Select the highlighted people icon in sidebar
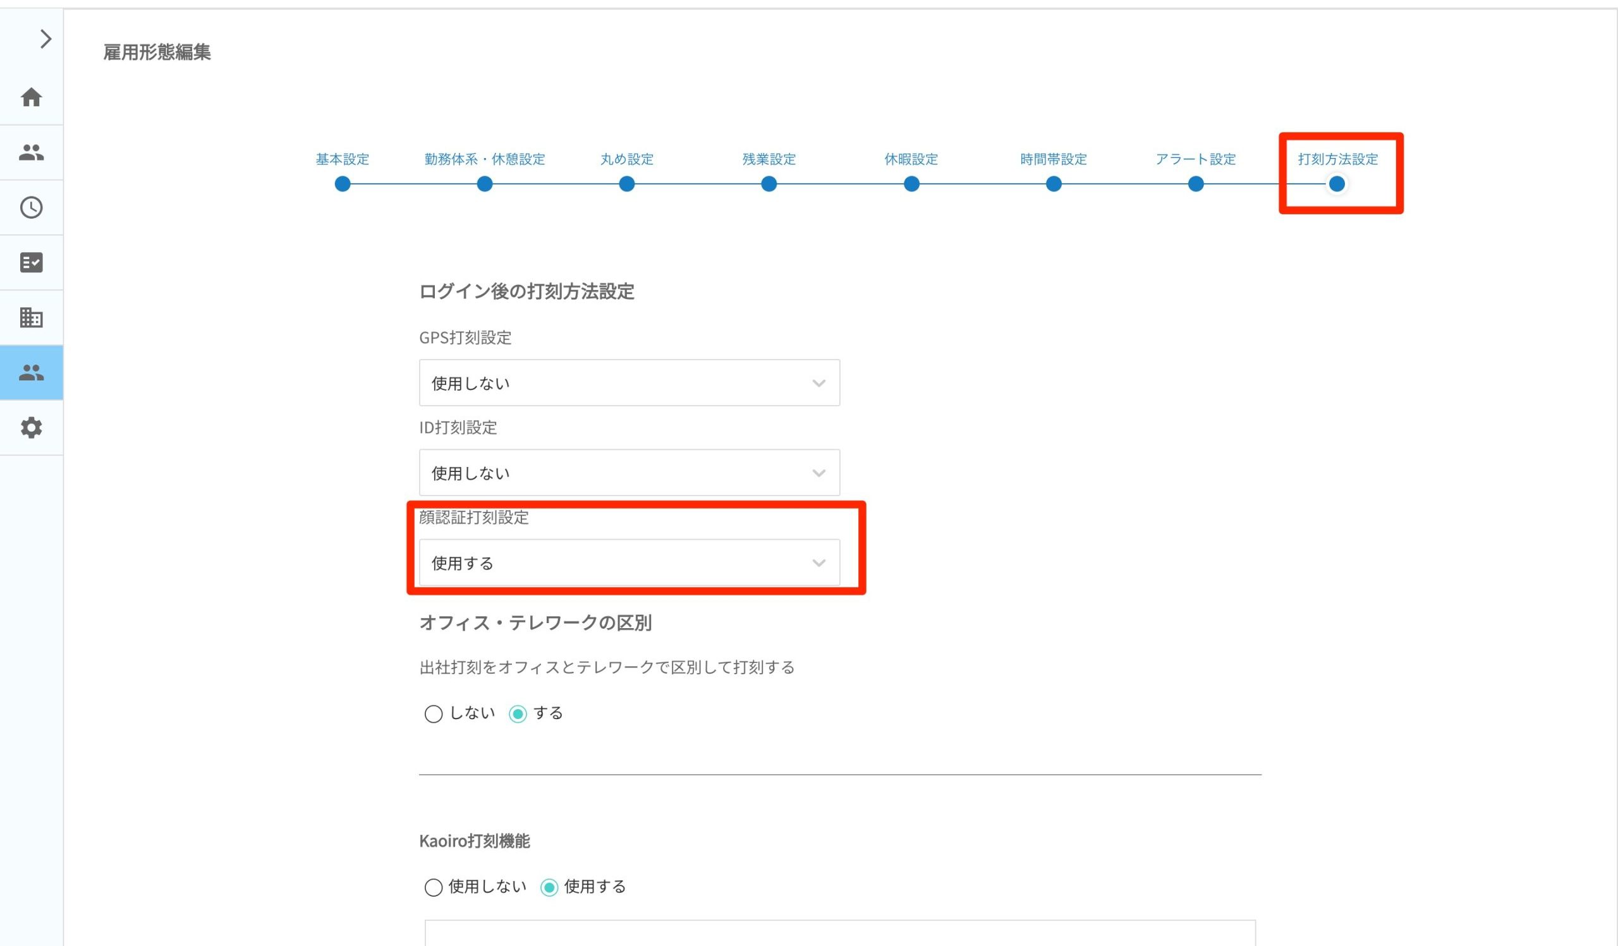The width and height of the screenshot is (1618, 946). coord(32,372)
